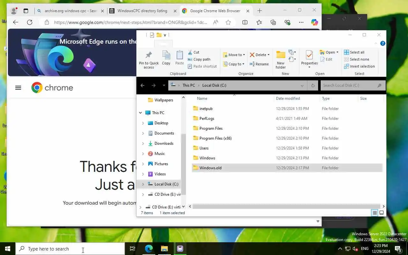Create a New folder from the ribbon
The height and width of the screenshot is (255, 408).
tap(280, 60)
